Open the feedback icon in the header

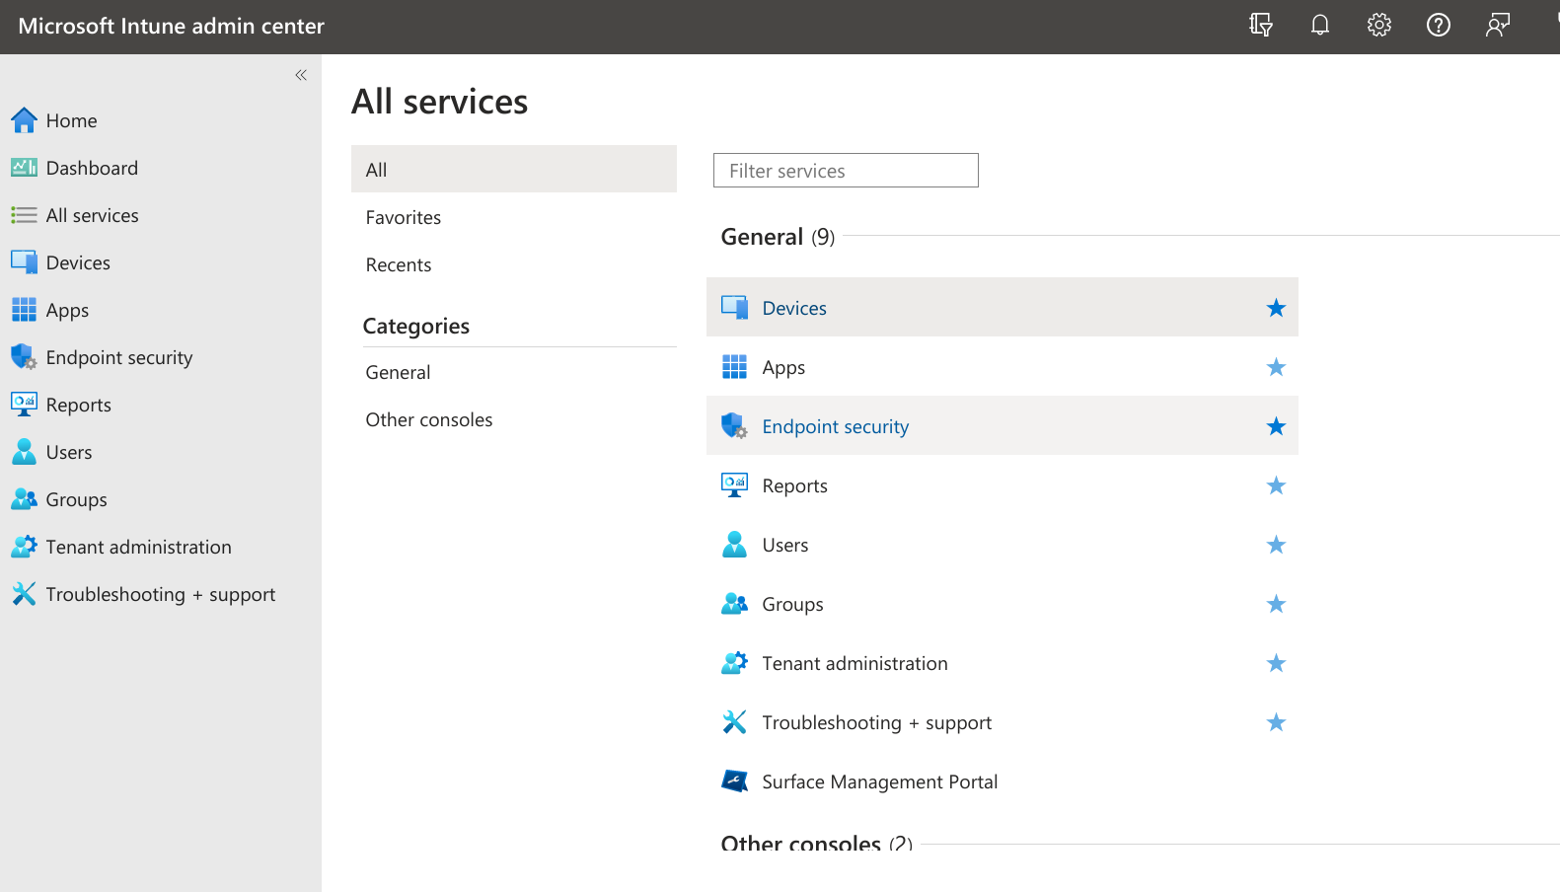(x=1498, y=25)
